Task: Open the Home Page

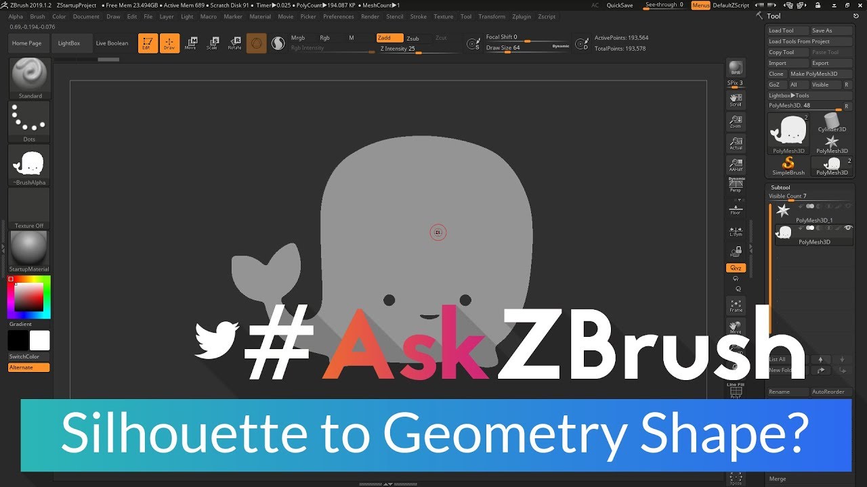Action: pyautogui.click(x=27, y=43)
